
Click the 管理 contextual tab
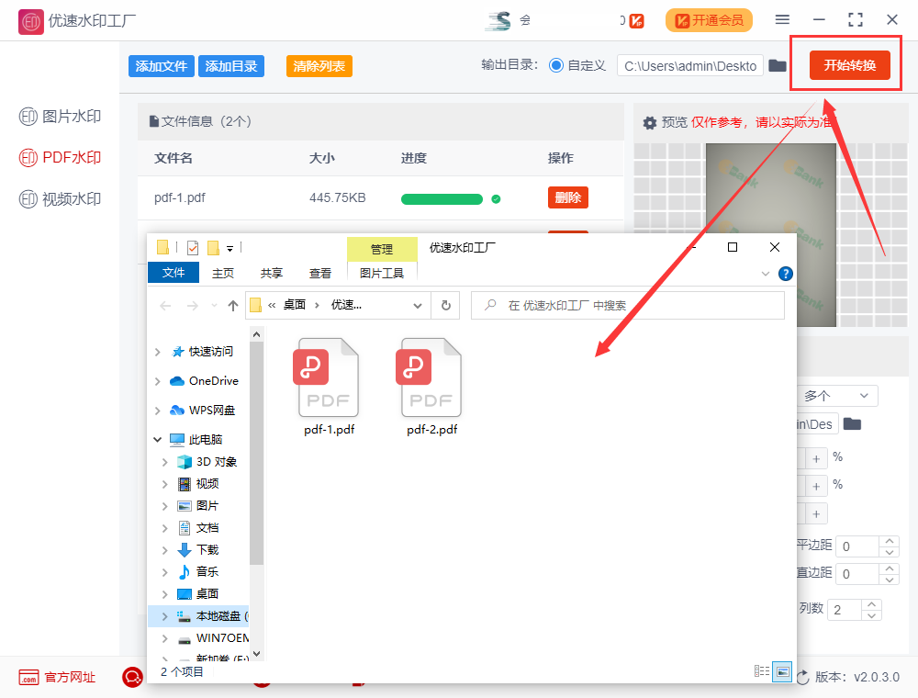pyautogui.click(x=382, y=250)
